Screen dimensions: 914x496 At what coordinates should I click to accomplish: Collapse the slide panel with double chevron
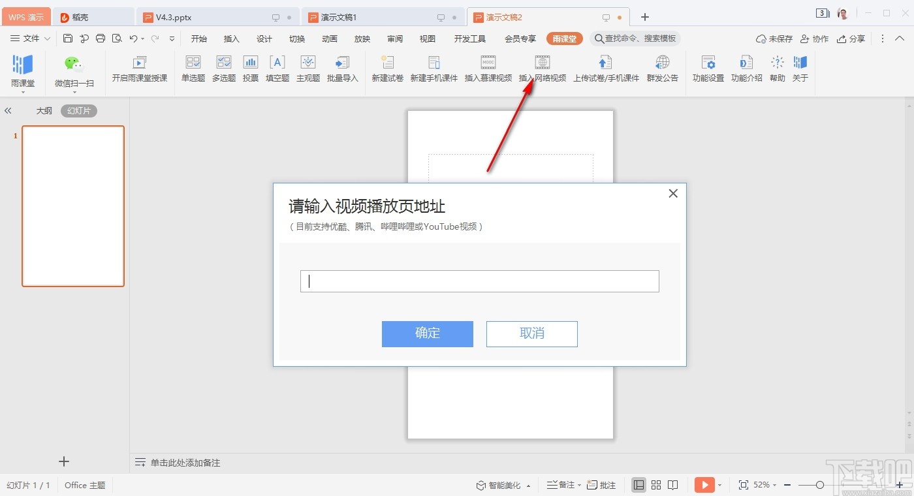[8, 111]
